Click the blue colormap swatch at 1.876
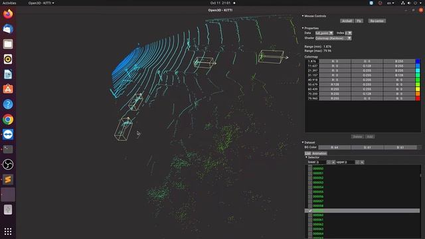Screen dimensions: 425x239 (x=418, y=61)
